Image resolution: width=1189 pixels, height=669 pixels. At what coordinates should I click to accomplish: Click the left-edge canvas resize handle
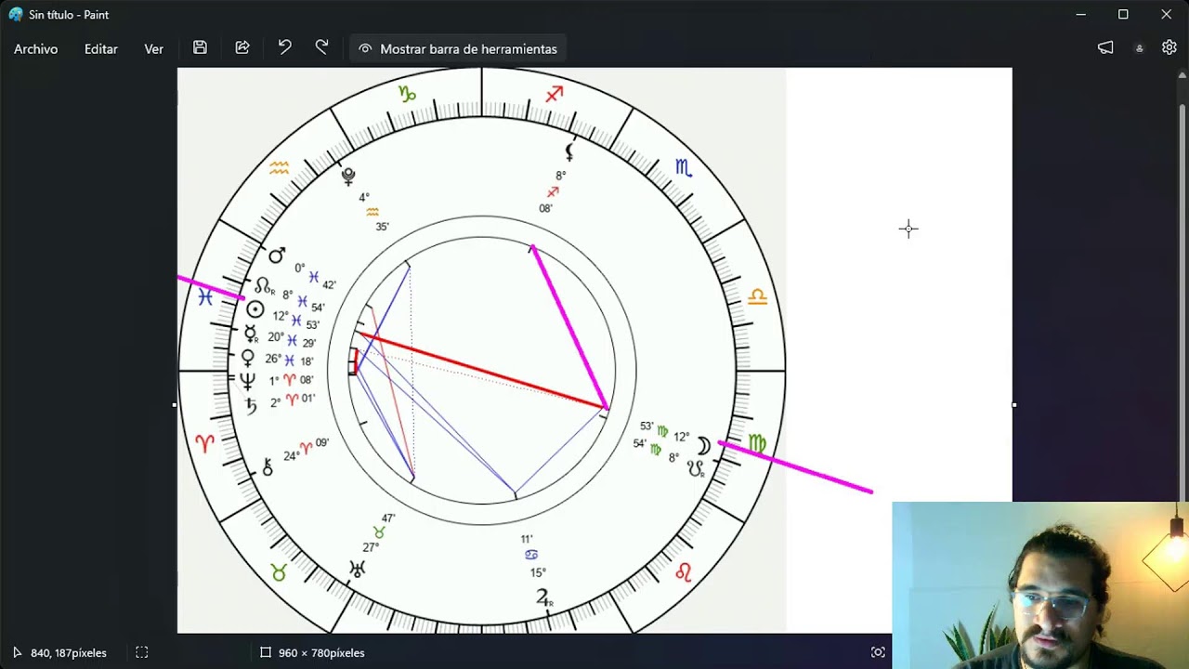(175, 405)
